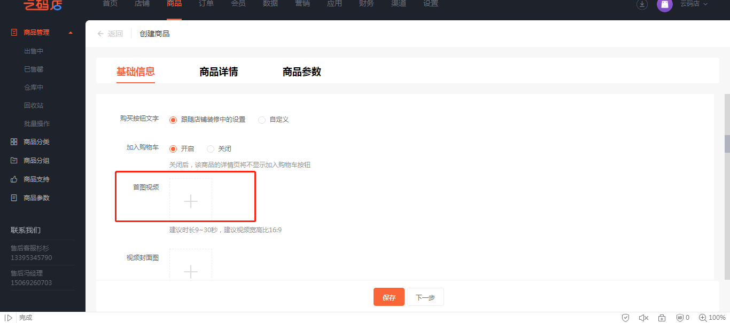Open 批量操作 in sidebar
The image size is (730, 323).
37,124
